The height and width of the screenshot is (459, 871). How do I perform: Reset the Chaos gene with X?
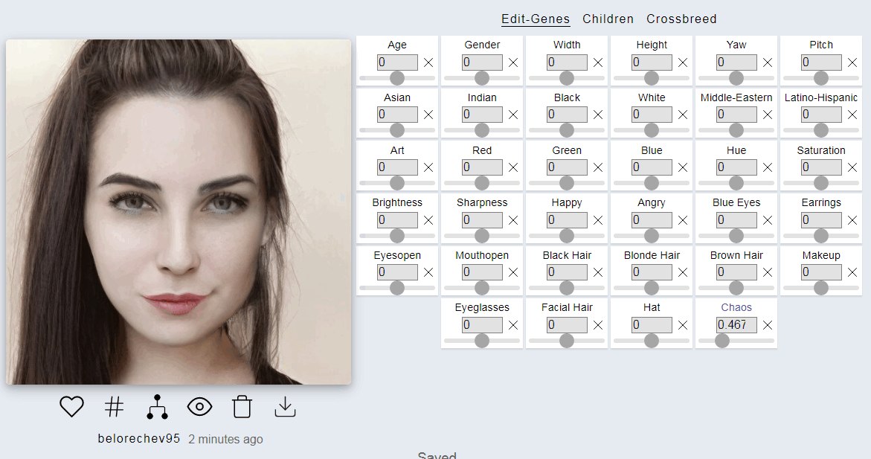(767, 325)
